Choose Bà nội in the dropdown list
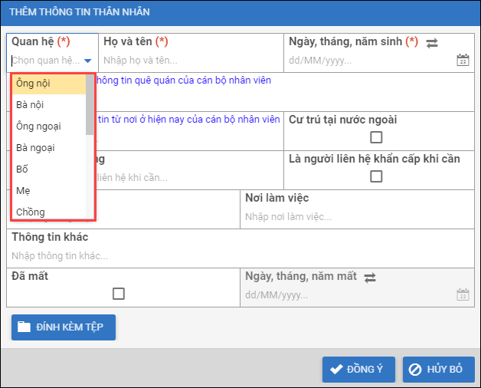Viewport: 481px width, 388px height. (48, 104)
